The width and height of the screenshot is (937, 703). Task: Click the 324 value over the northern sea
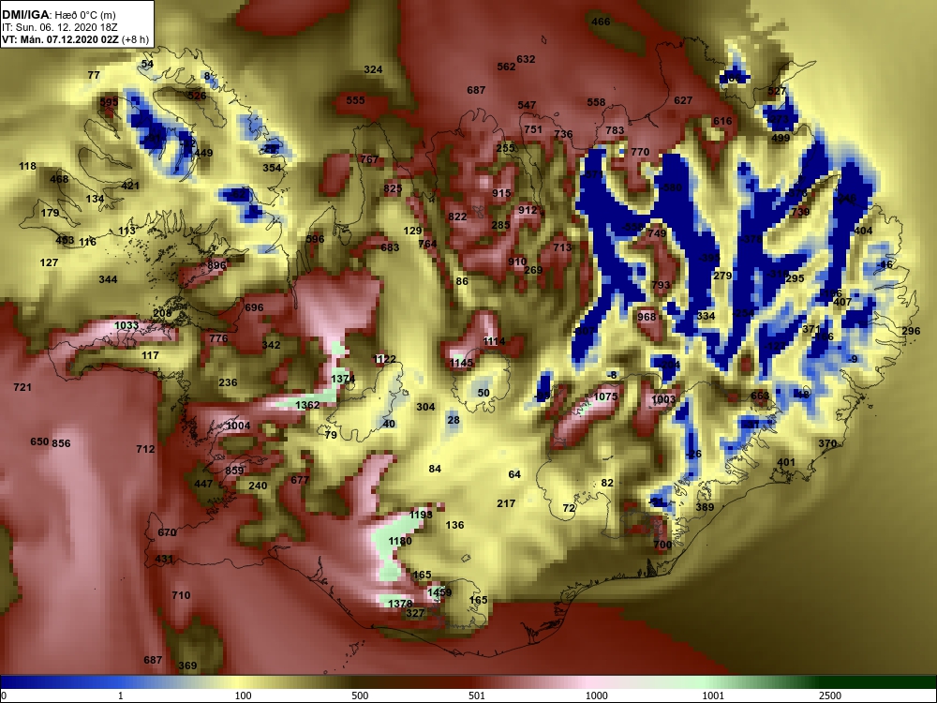[373, 69]
